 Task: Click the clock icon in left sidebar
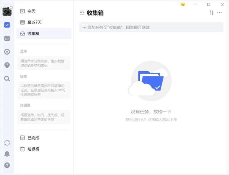point(7,65)
